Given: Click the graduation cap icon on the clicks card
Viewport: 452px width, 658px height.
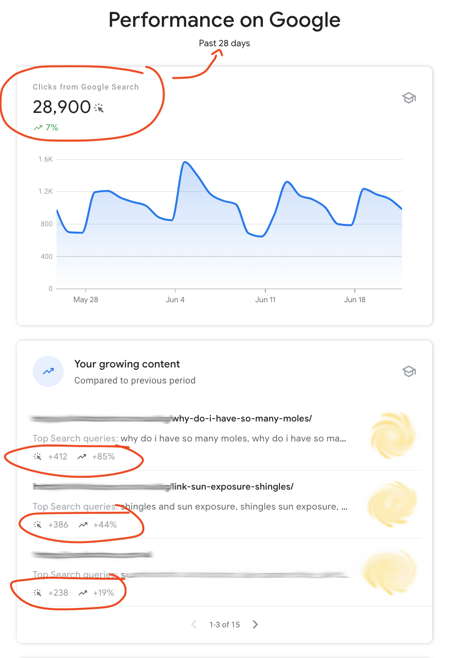Looking at the screenshot, I should pyautogui.click(x=409, y=98).
